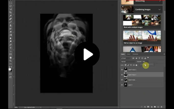174x109 pixels.
Task: Open the Kind filter dropdown
Action: [x=126, y=58]
